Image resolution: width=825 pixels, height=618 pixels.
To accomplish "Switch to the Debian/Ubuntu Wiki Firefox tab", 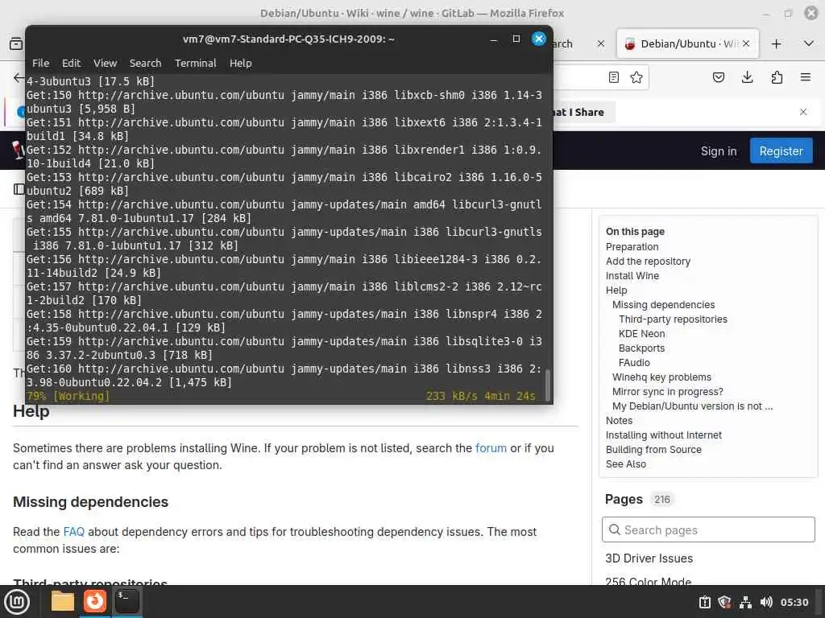I will point(687,43).
